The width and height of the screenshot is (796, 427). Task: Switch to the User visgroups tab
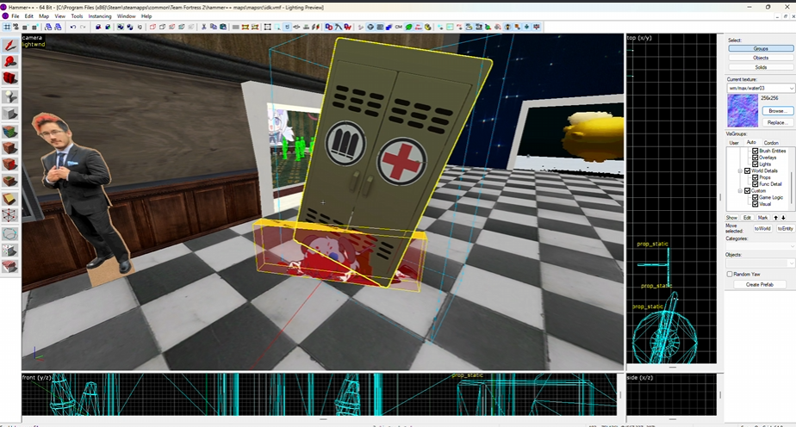[734, 143]
